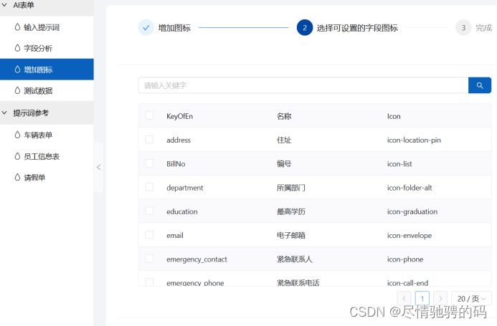
Task: Open the 测试数据 menu item
Action: [47, 90]
